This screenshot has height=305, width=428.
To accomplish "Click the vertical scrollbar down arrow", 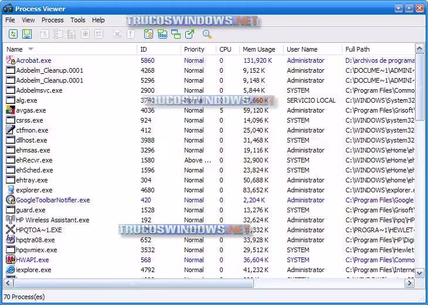I will [420, 273].
